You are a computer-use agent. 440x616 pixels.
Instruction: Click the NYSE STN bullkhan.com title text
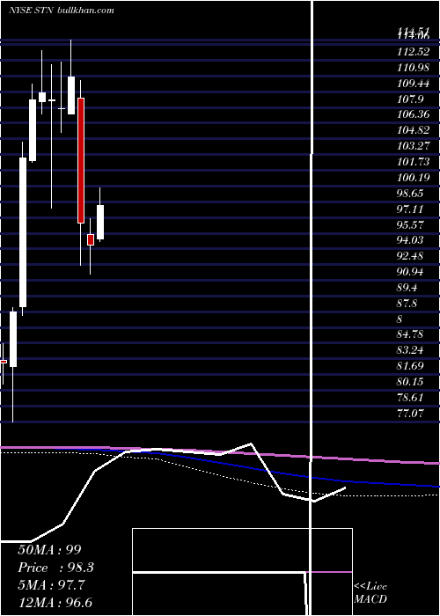pyautogui.click(x=62, y=11)
